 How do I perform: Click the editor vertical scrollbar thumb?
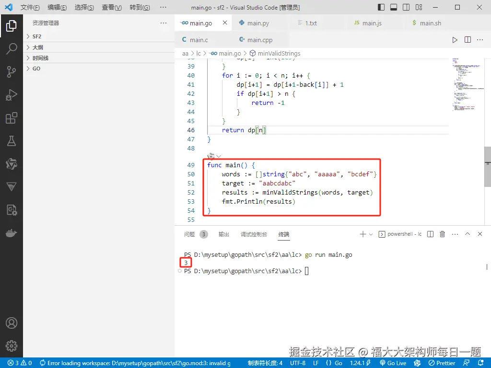tap(488, 166)
